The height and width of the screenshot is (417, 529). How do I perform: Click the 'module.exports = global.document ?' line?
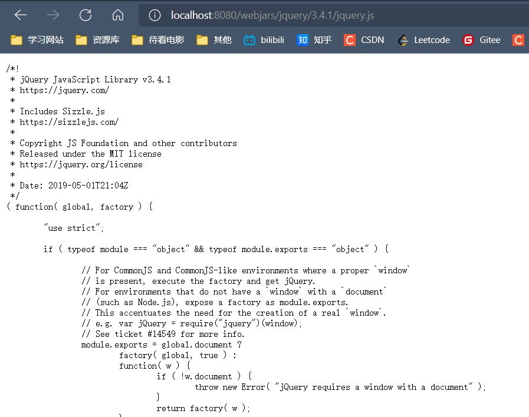(x=162, y=345)
